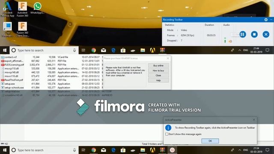Click ENG language indicator on 21:44 taskbar
274x154 pixels.
tap(245, 50)
